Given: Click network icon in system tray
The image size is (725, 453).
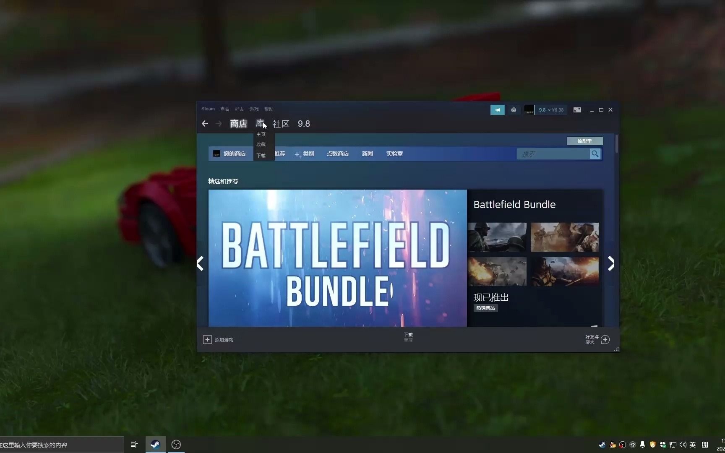Looking at the screenshot, I should [x=673, y=445].
